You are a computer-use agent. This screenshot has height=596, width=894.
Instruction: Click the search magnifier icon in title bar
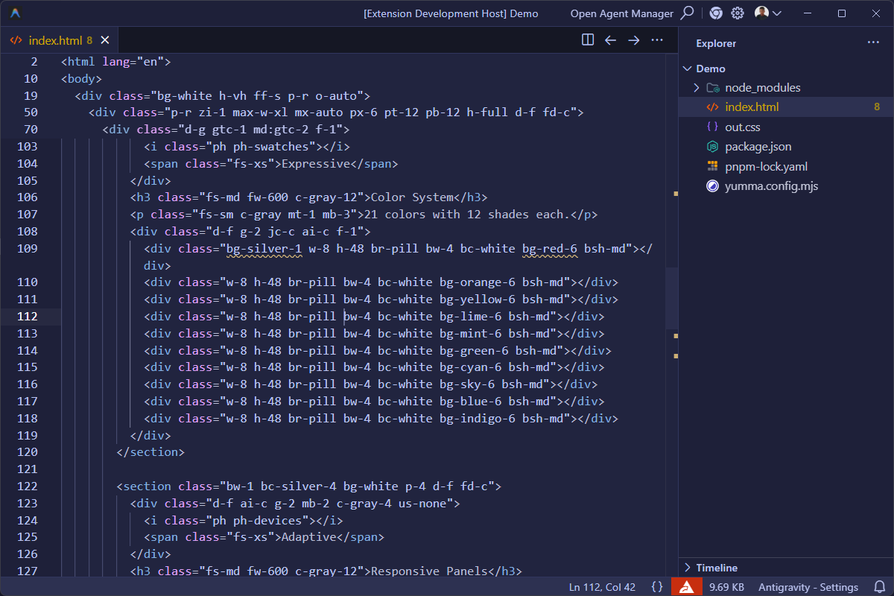coord(688,13)
